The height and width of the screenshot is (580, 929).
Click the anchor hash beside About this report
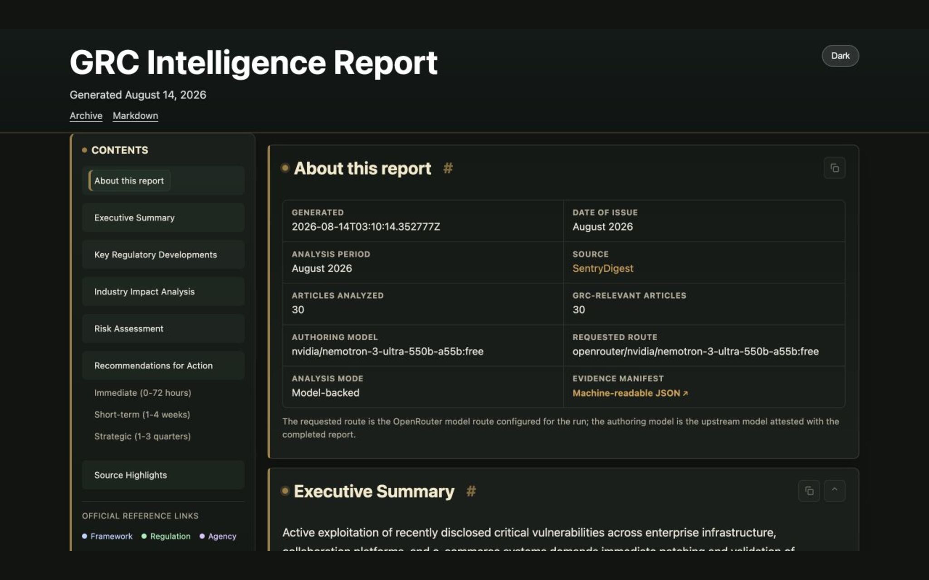(x=448, y=168)
